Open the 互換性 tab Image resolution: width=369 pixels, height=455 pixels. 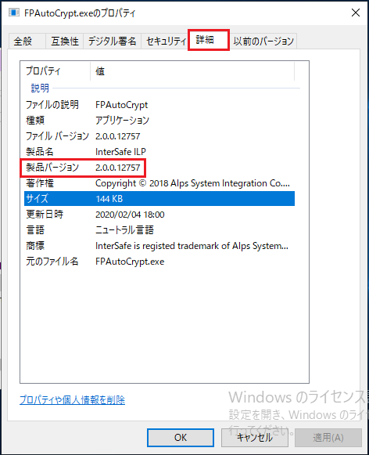tap(65, 41)
